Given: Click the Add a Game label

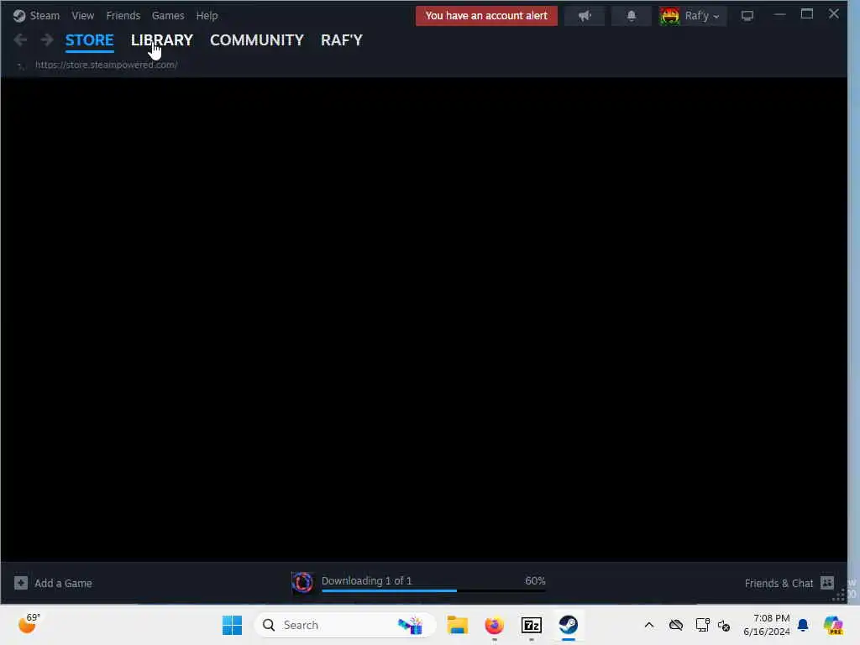Looking at the screenshot, I should coord(63,583).
